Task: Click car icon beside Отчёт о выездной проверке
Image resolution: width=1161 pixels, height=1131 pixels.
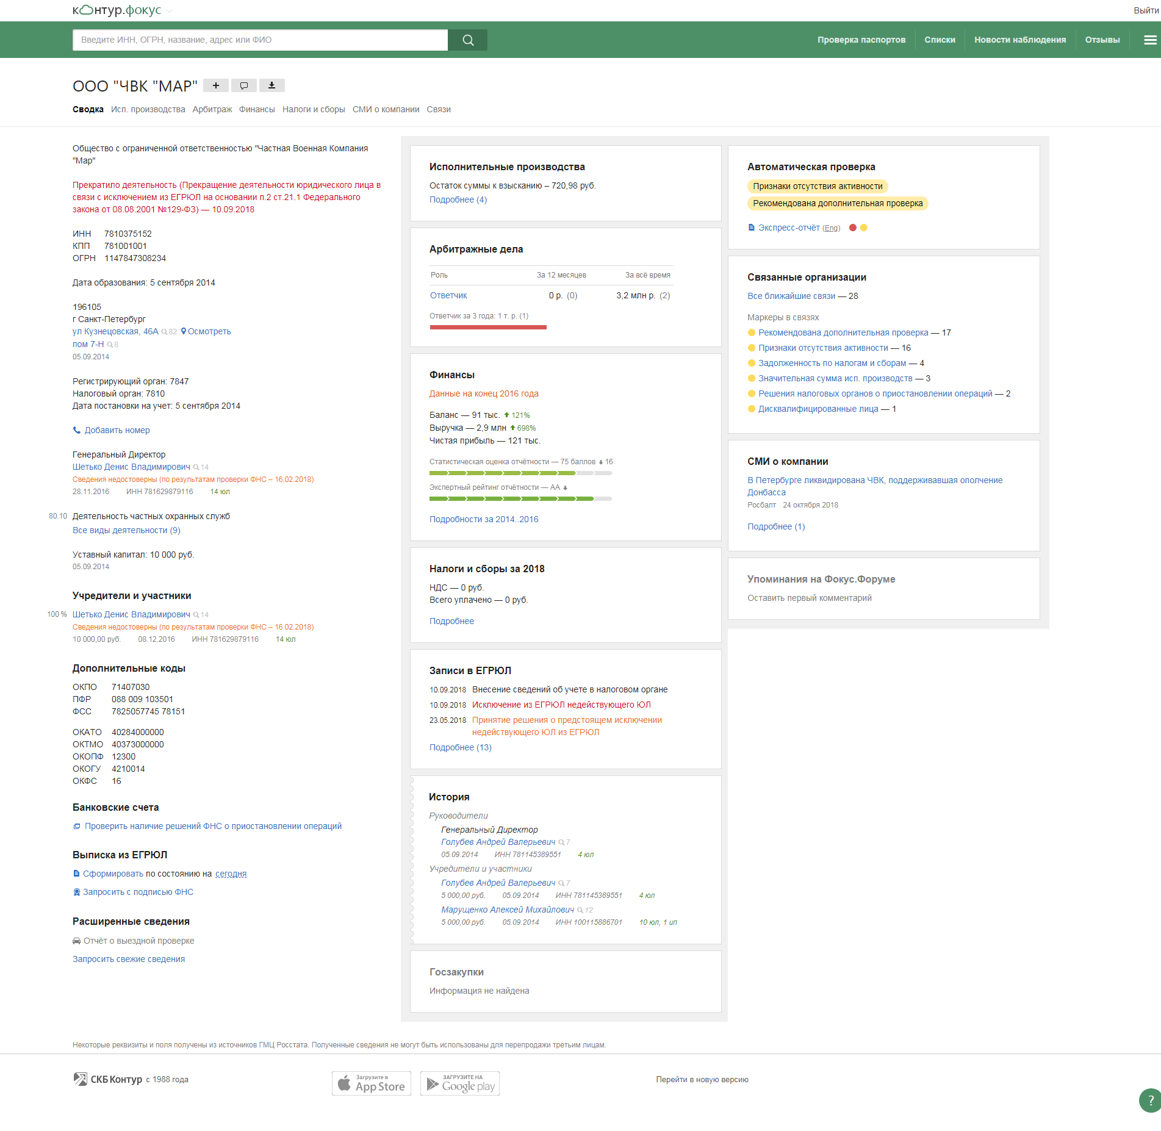Action: 77,941
